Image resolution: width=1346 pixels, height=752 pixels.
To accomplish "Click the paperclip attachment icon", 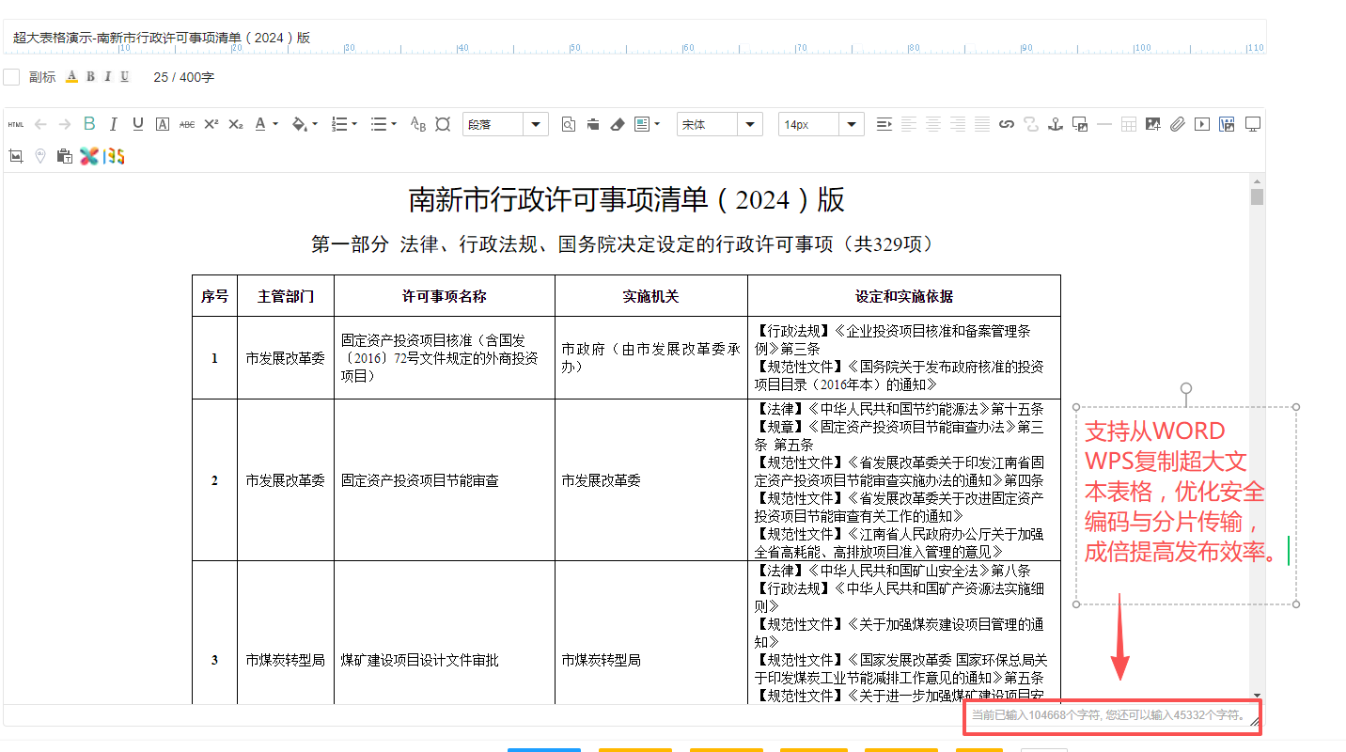I will click(x=1178, y=124).
